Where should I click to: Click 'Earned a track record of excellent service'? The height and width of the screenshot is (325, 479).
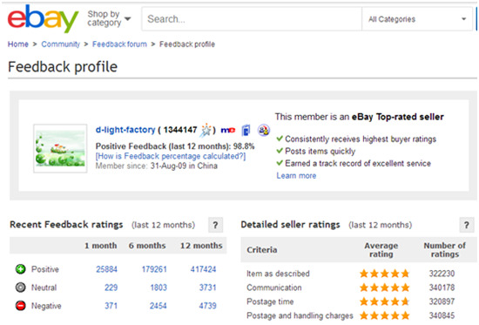pos(358,163)
